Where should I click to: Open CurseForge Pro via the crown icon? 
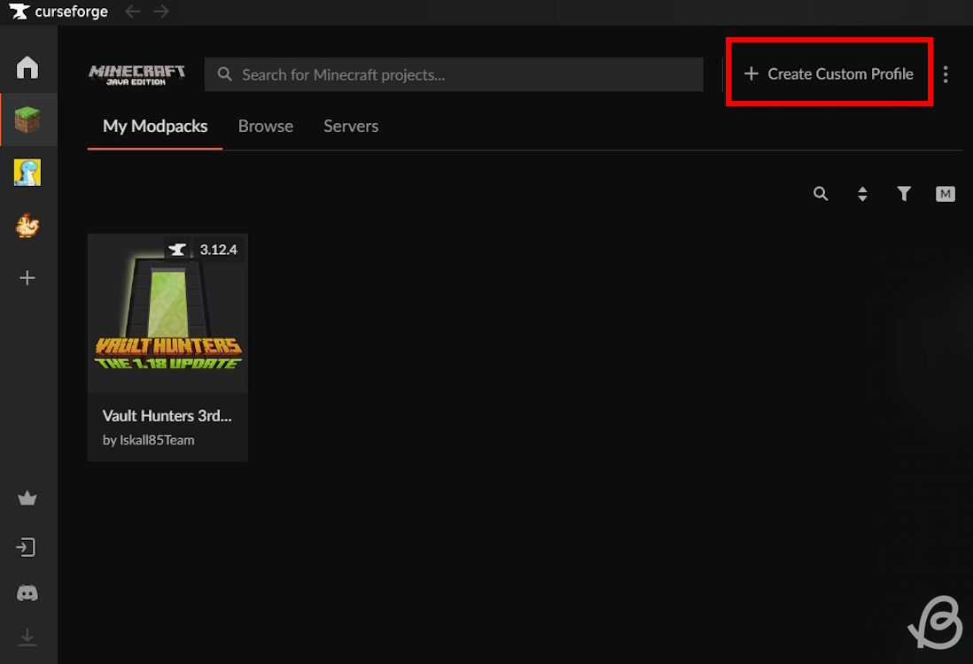(x=27, y=498)
